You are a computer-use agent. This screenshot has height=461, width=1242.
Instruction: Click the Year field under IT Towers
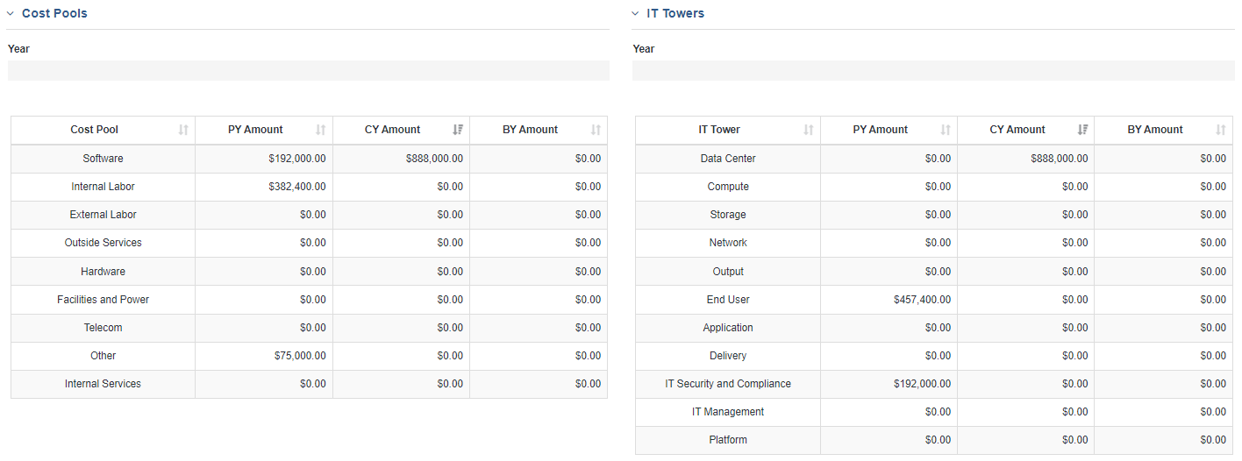(933, 71)
